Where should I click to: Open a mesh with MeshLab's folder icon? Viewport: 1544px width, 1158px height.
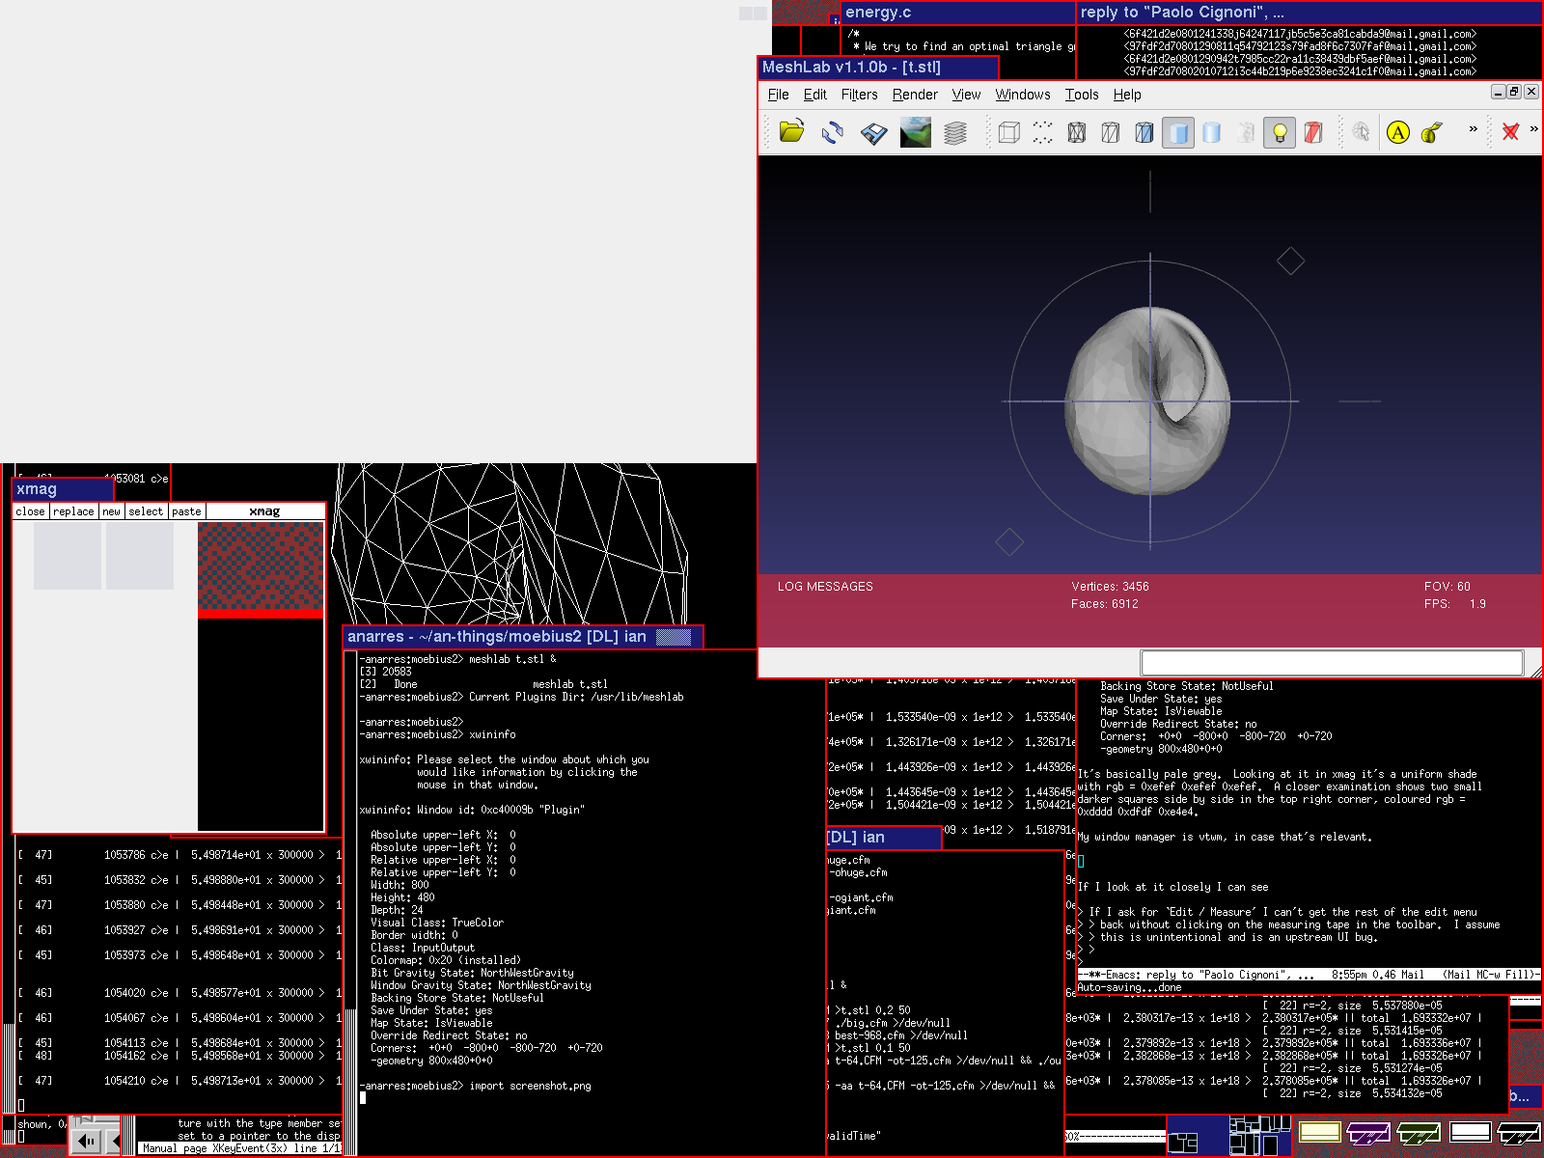point(791,132)
